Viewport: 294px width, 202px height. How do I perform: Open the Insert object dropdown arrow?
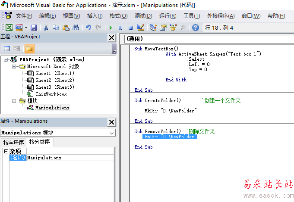[26, 28]
